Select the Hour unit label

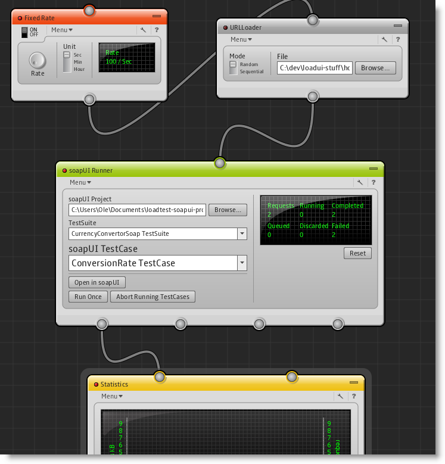click(79, 69)
